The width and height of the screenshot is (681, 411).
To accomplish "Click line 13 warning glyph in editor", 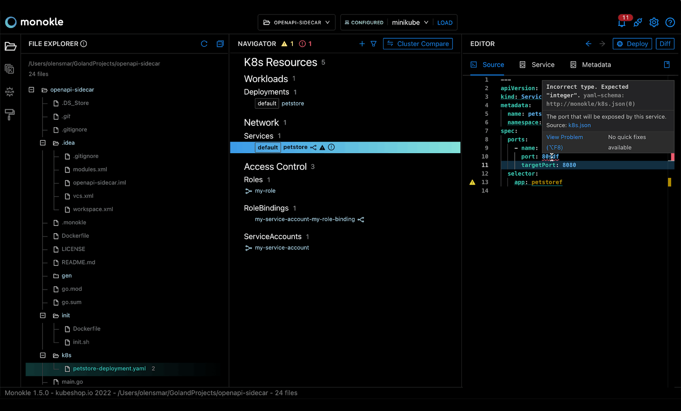I will [x=472, y=182].
